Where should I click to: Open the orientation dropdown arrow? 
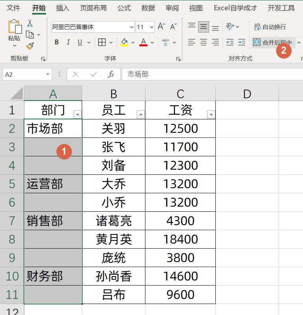point(237,27)
